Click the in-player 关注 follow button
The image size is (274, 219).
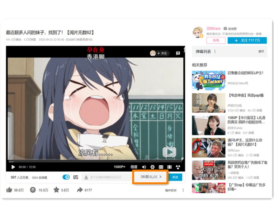click(x=162, y=53)
